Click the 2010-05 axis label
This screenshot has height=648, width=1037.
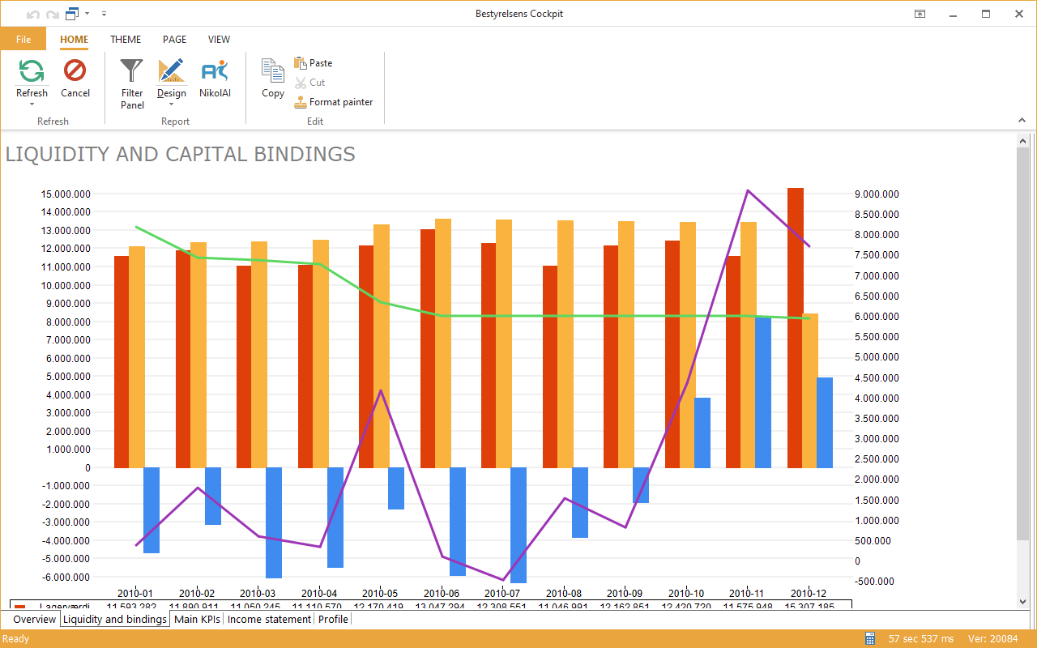click(380, 593)
